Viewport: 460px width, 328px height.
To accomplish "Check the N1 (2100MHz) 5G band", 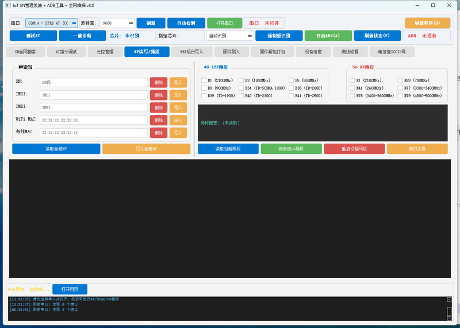I will (352, 80).
